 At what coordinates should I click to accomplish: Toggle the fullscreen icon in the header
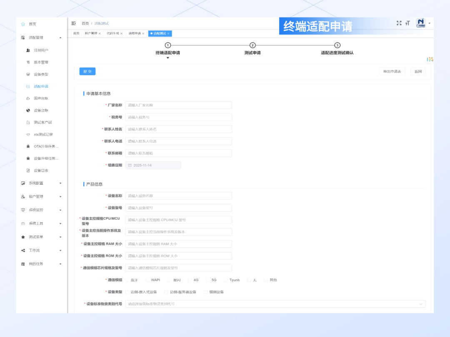click(399, 23)
